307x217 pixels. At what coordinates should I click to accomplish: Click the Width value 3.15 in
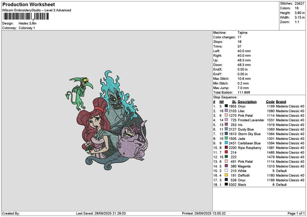(299, 17)
